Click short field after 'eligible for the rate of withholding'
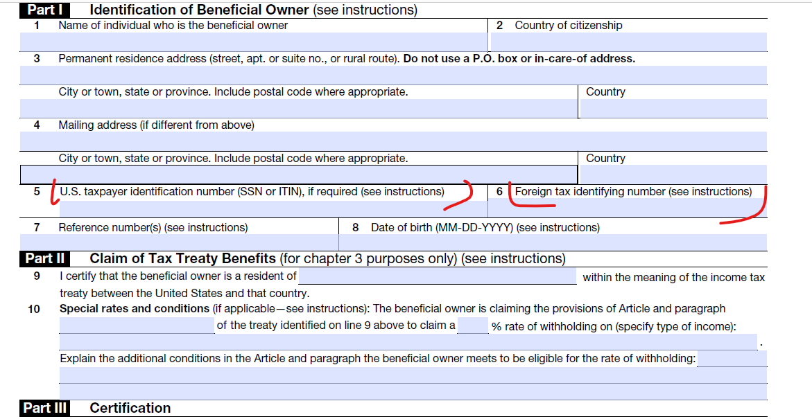 (x=732, y=359)
